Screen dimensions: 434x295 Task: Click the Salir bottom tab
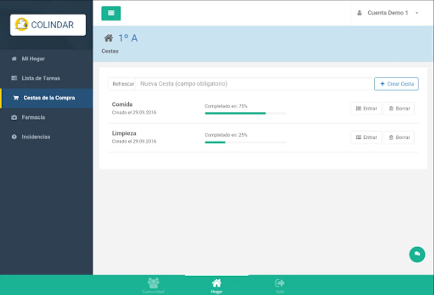[x=280, y=285]
